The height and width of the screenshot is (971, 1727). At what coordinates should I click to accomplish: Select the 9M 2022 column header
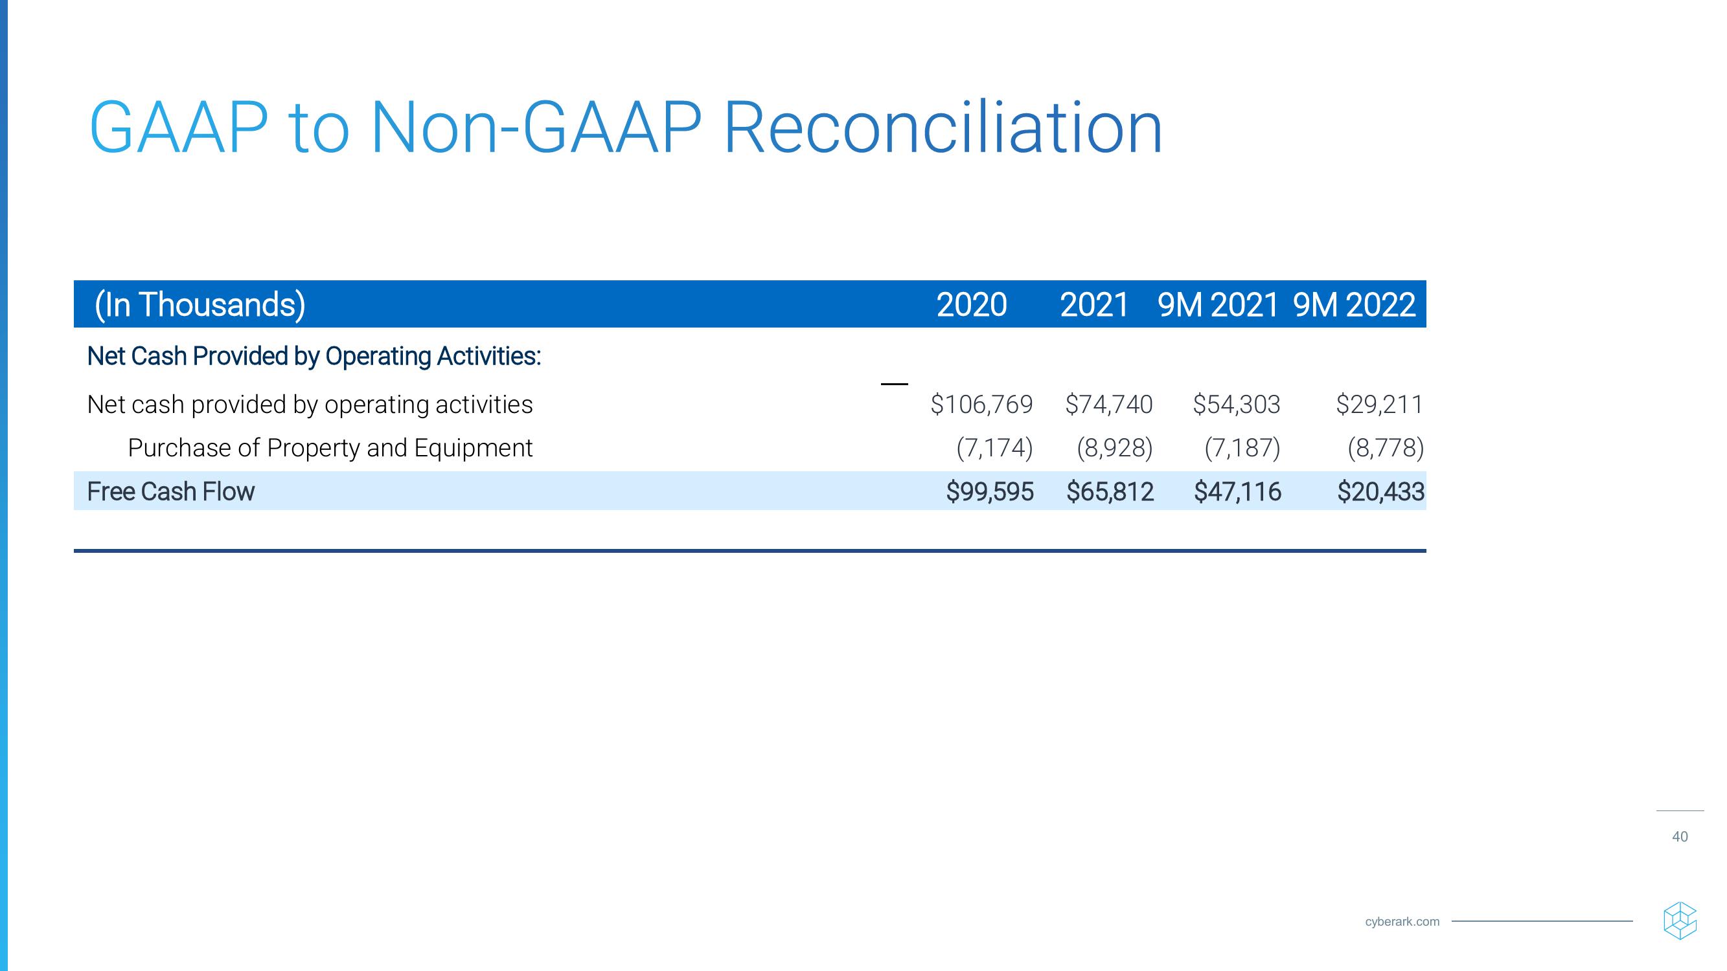point(1354,305)
